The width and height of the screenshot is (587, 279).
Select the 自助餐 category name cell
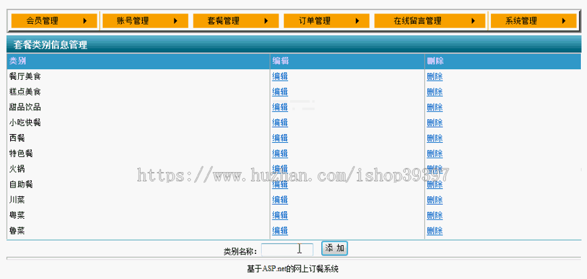pos(139,184)
